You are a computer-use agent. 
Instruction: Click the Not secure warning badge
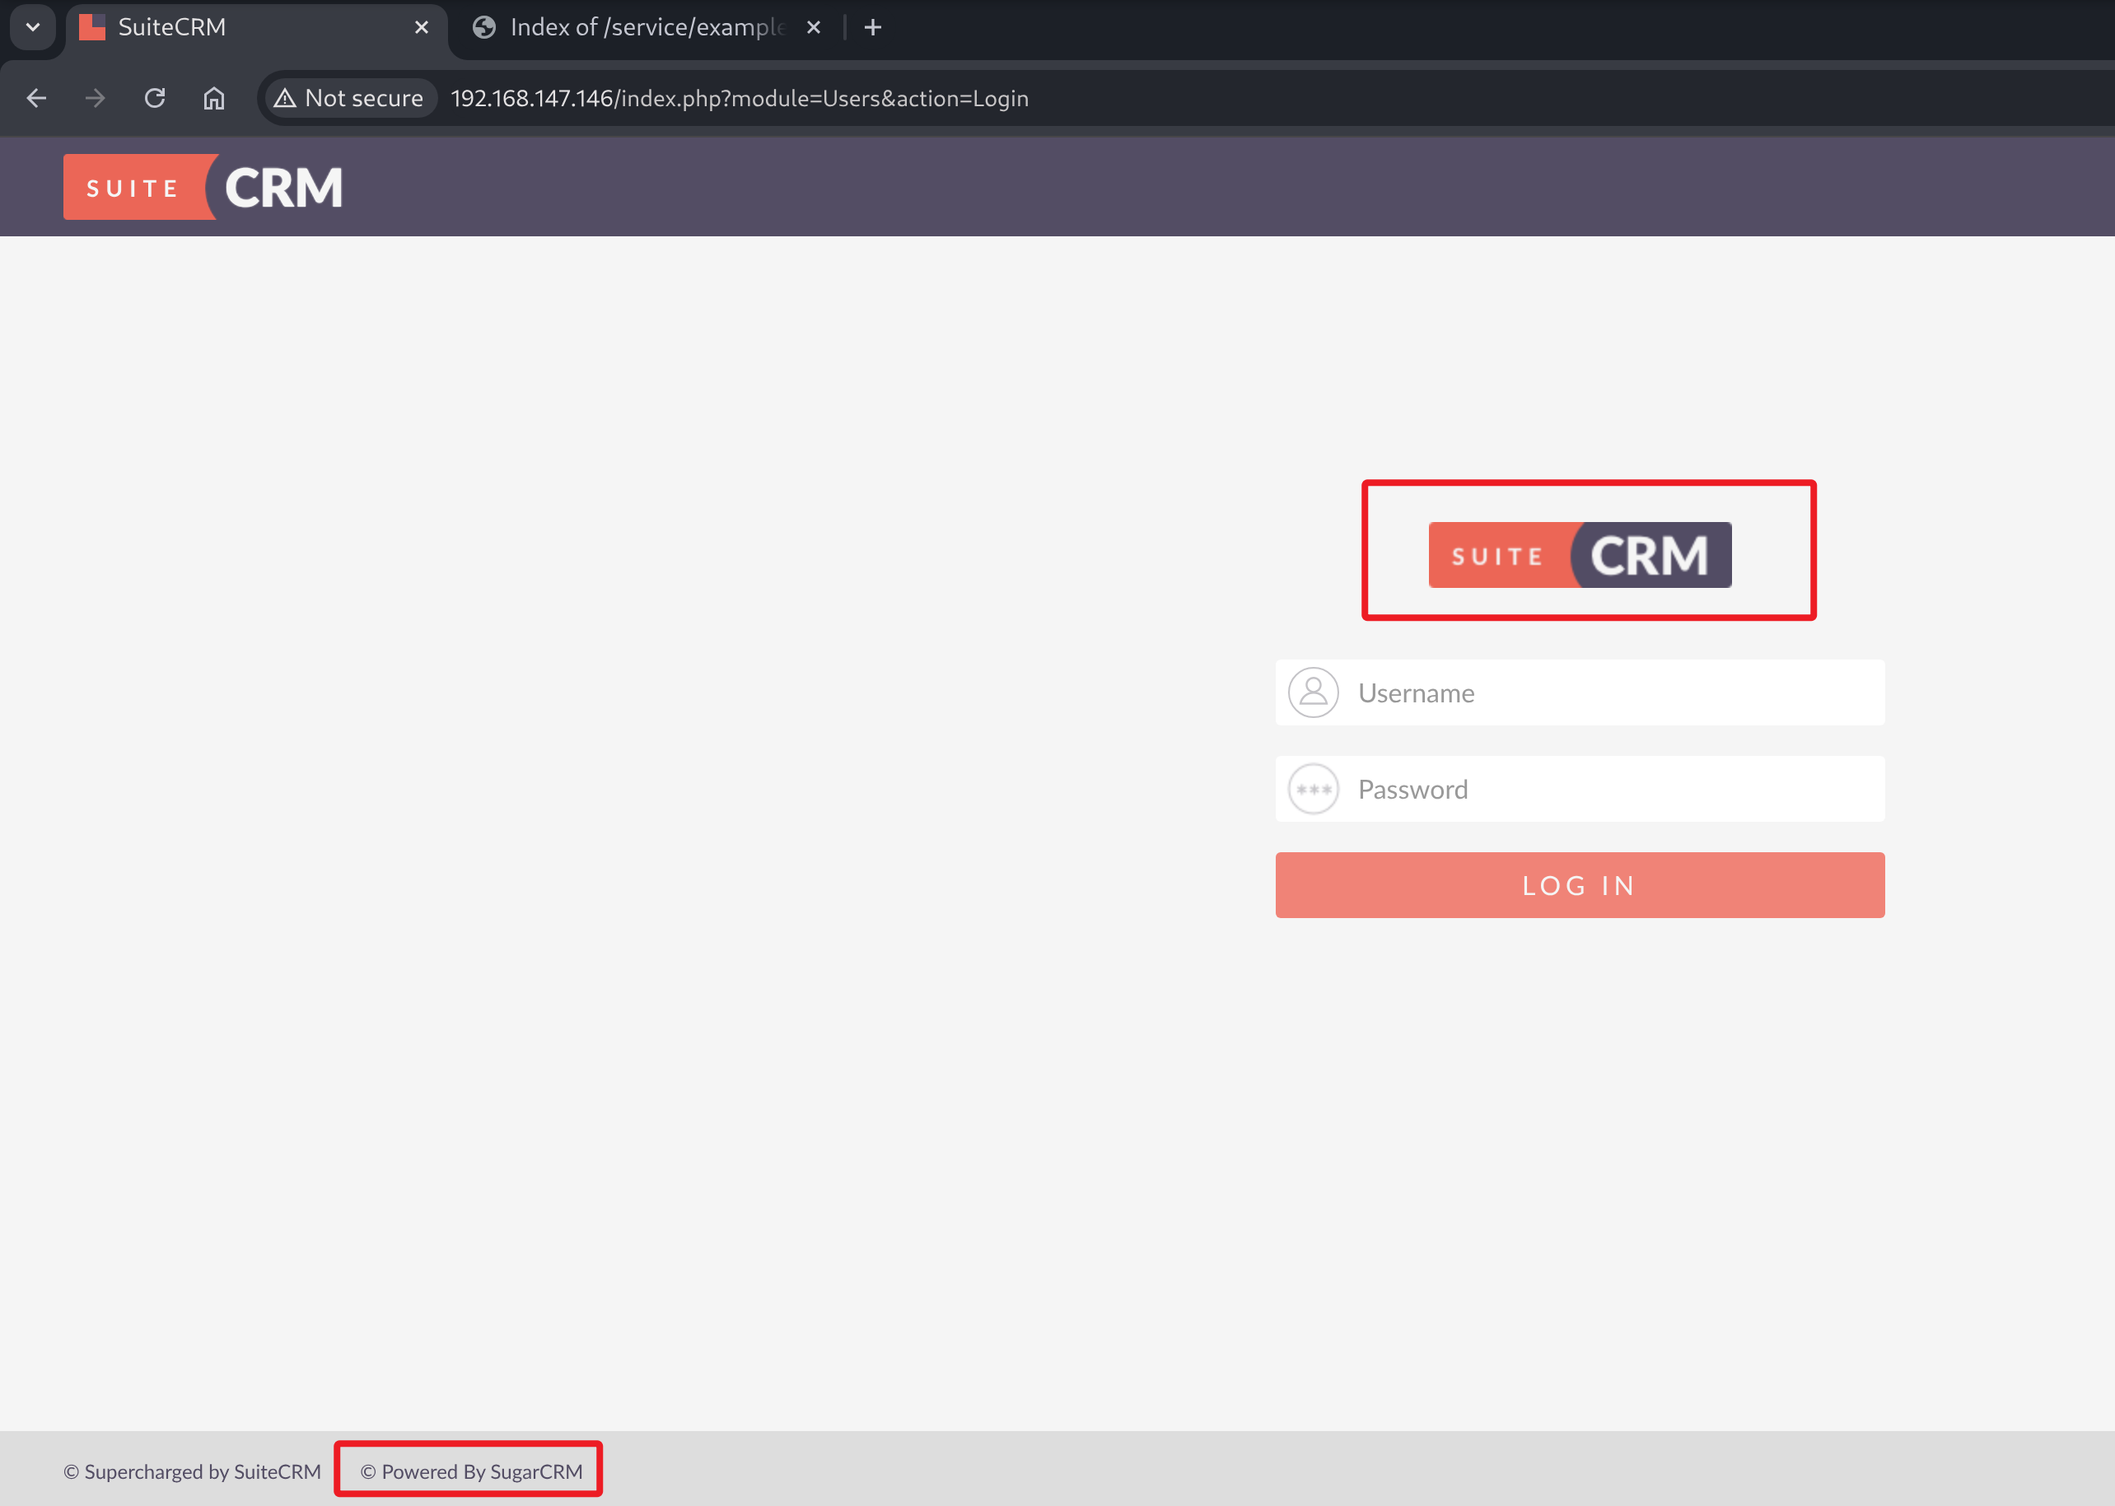tap(350, 98)
